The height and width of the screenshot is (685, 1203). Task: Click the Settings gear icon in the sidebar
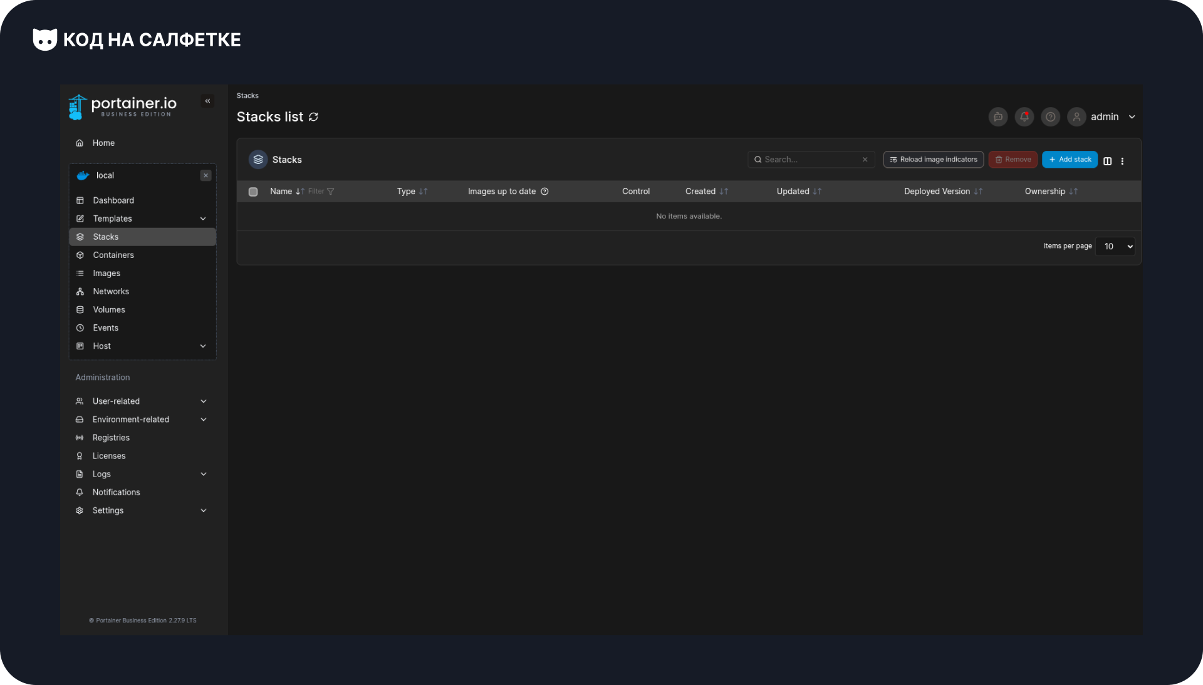(x=80, y=510)
